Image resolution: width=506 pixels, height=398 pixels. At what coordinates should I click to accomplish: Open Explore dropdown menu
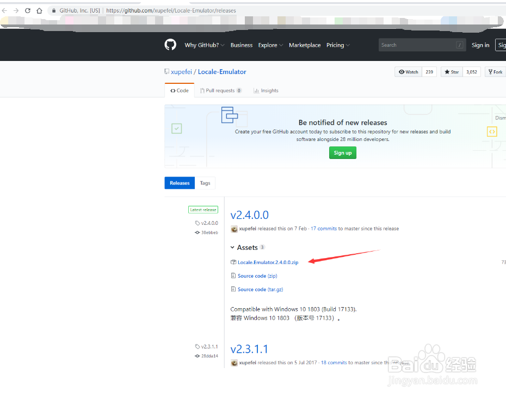pyautogui.click(x=270, y=45)
